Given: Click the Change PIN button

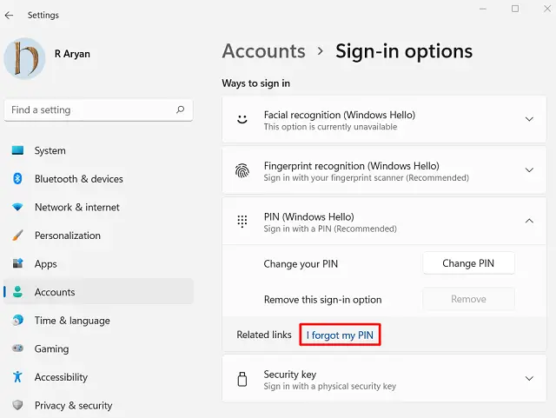Looking at the screenshot, I should 468,263.
